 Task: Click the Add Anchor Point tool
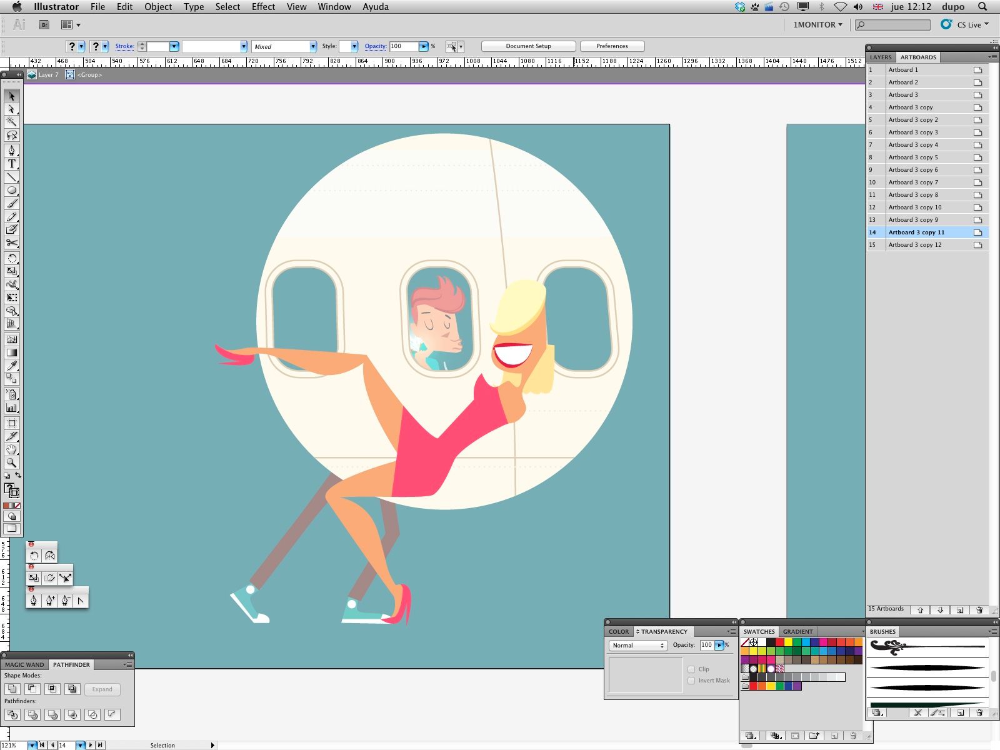click(49, 601)
